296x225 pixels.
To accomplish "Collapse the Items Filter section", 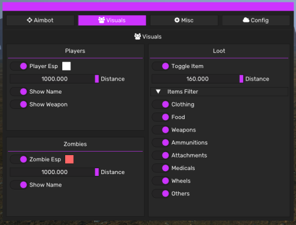I will [220, 92].
